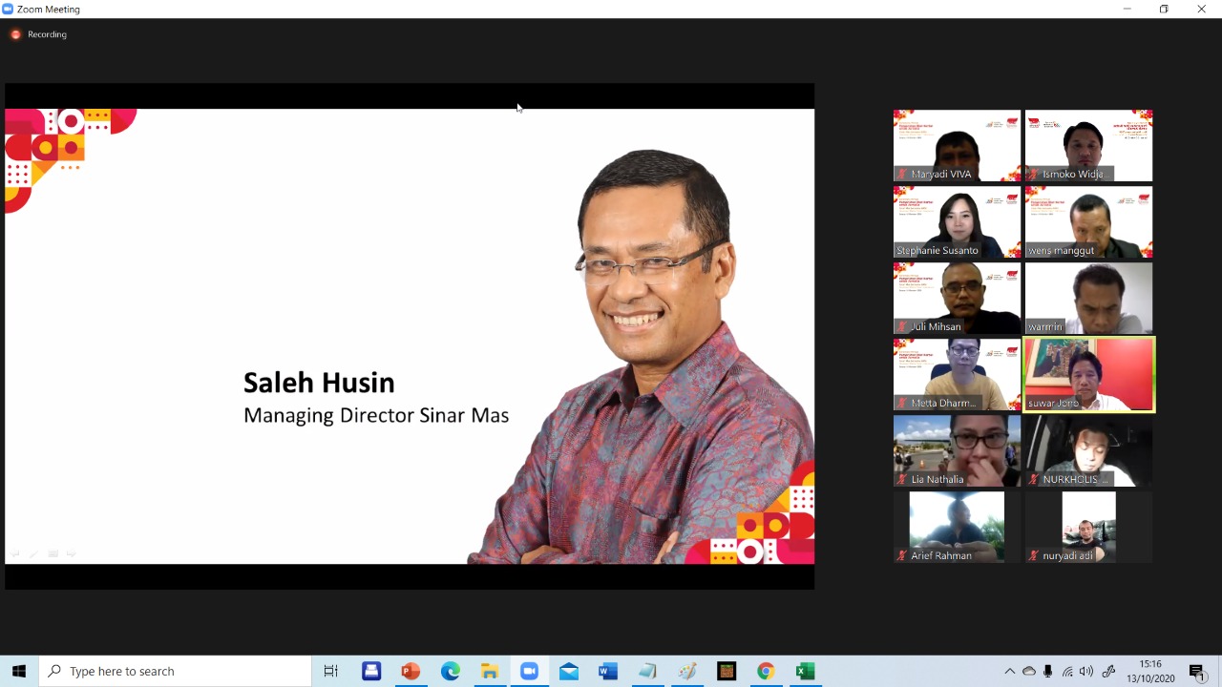Launch Microsoft Edge from the taskbar
This screenshot has width=1222, height=687.
coord(451,672)
